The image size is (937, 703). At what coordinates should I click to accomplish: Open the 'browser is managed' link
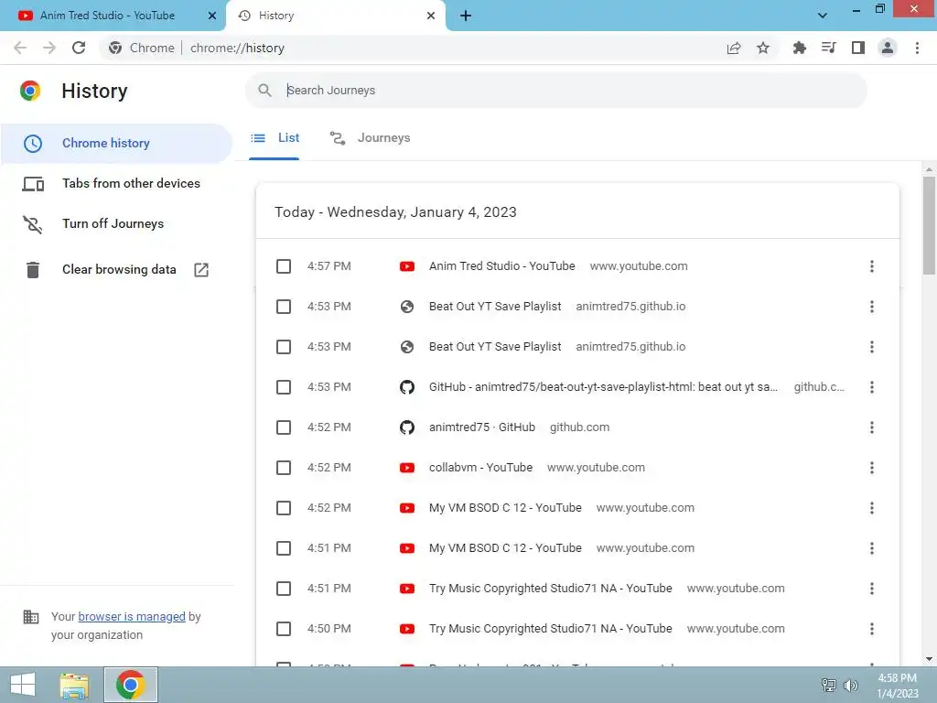coord(132,616)
